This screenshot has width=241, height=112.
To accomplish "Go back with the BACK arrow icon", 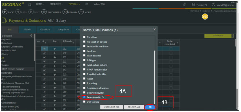I will (5, 12).
